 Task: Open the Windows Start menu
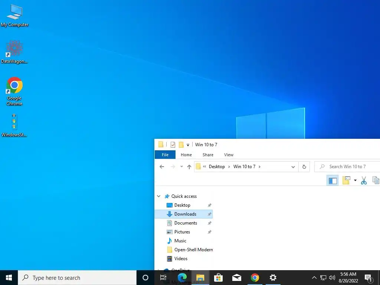[x=9, y=278]
